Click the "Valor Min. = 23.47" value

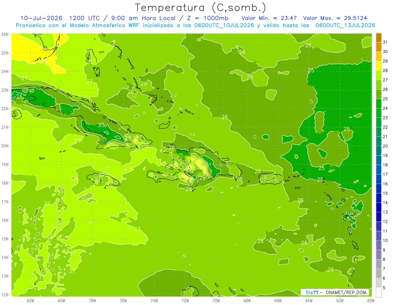[270, 18]
